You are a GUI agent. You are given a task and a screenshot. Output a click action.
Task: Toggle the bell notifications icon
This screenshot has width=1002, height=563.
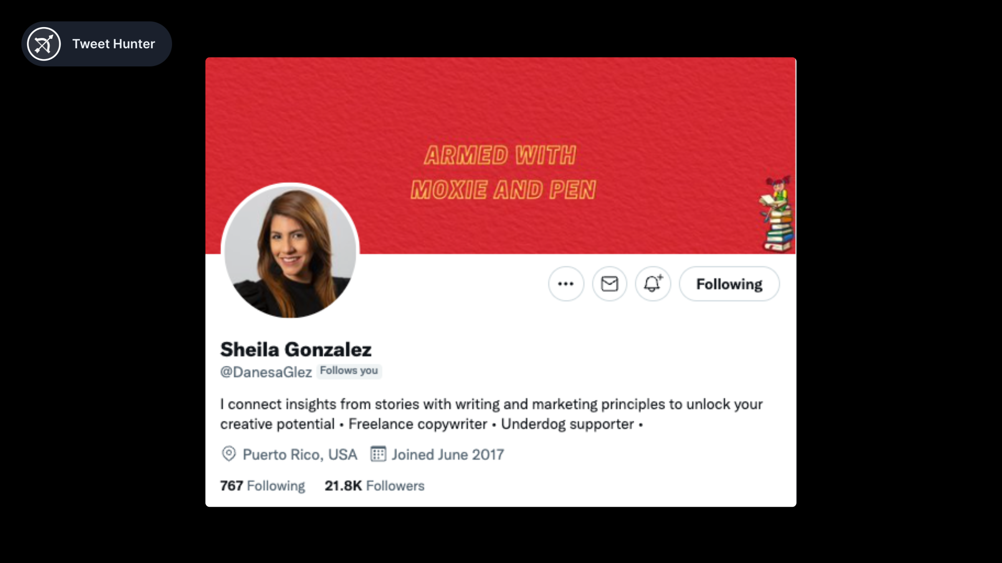(x=653, y=284)
